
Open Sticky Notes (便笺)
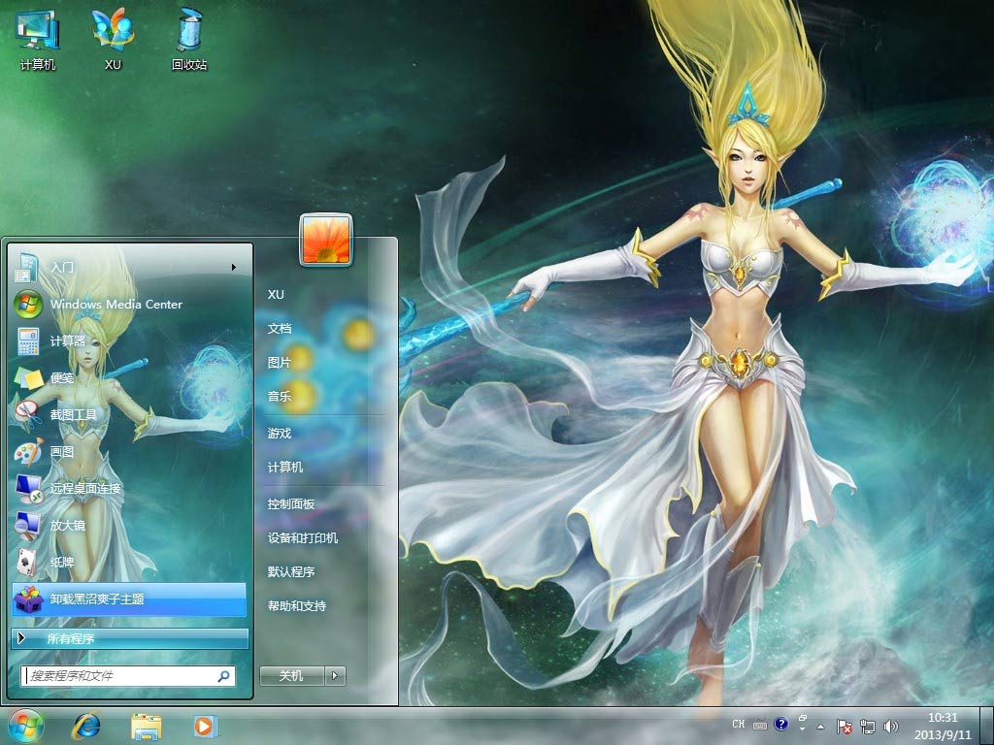point(62,377)
